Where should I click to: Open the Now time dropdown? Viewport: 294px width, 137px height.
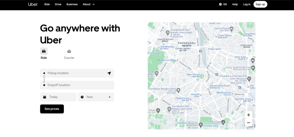click(96, 97)
